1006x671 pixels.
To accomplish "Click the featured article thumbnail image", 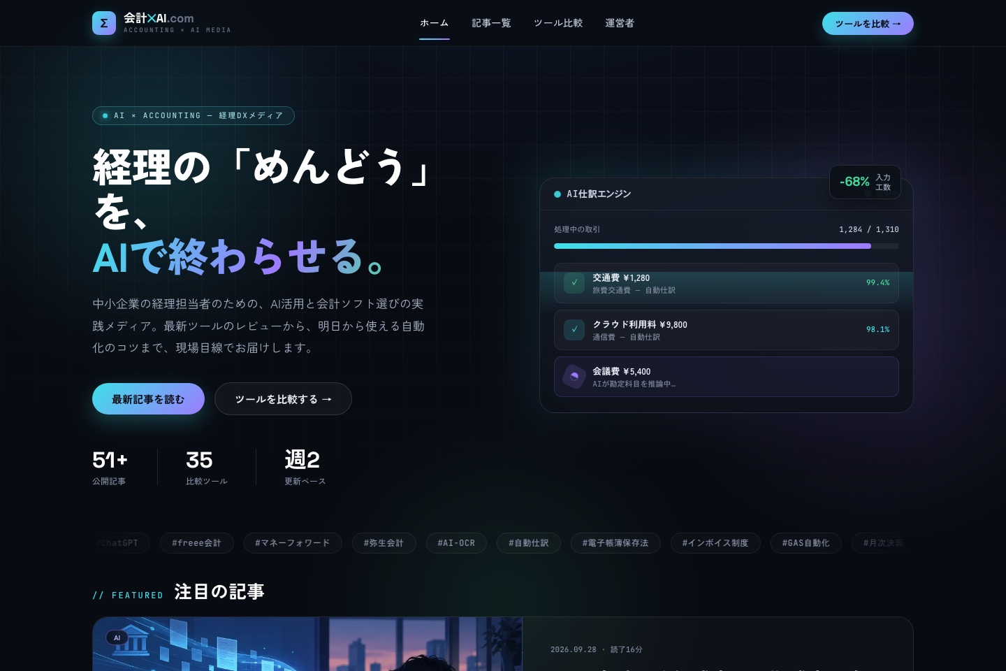I will pyautogui.click(x=307, y=644).
